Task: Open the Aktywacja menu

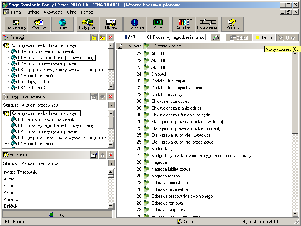Action: [x=53, y=12]
